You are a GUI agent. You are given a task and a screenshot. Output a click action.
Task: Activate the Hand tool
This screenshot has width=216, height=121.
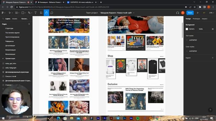(47, 13)
